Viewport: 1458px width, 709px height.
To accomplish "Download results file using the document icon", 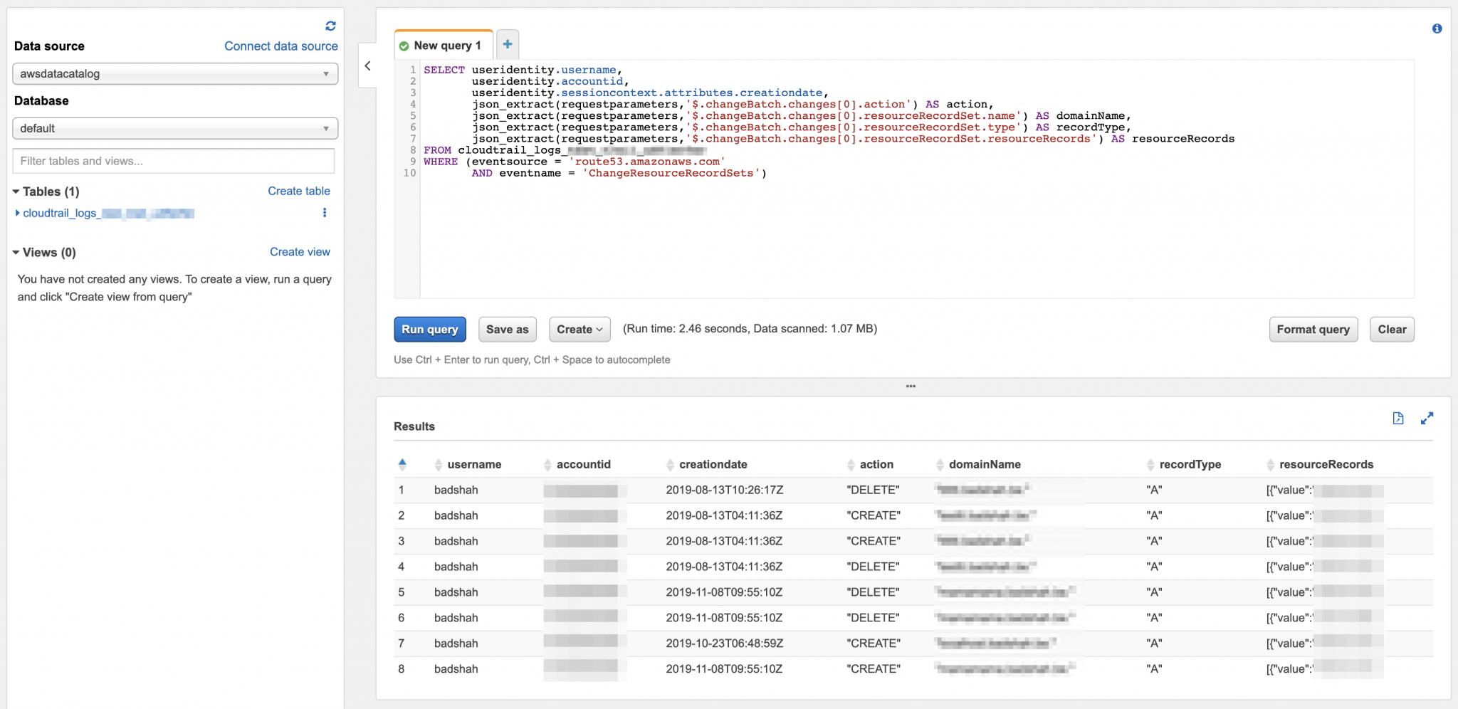I will click(1398, 419).
